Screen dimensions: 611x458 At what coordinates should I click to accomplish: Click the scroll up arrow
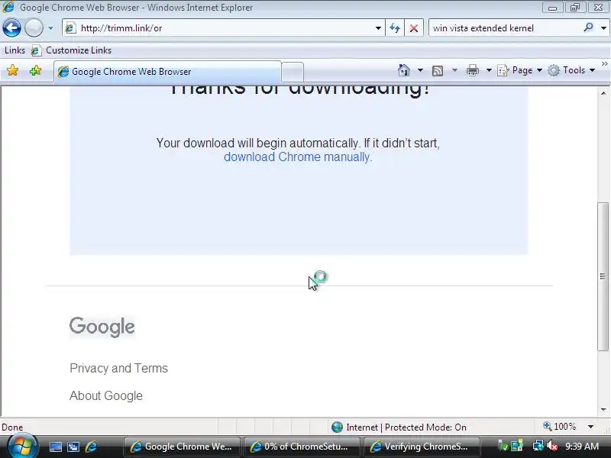603,93
